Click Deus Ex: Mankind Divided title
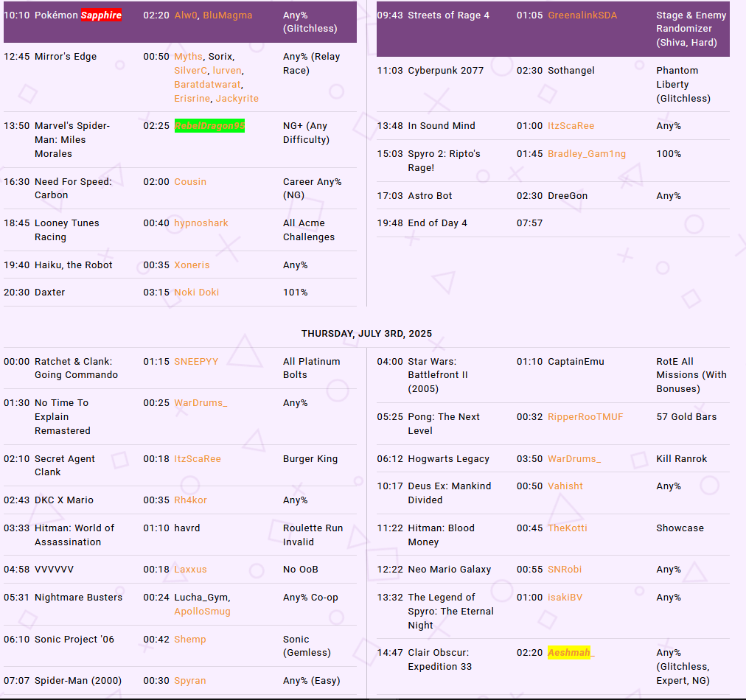The image size is (746, 700). coord(449,493)
